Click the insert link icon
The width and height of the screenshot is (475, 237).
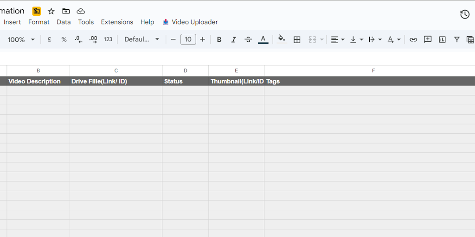(413, 40)
